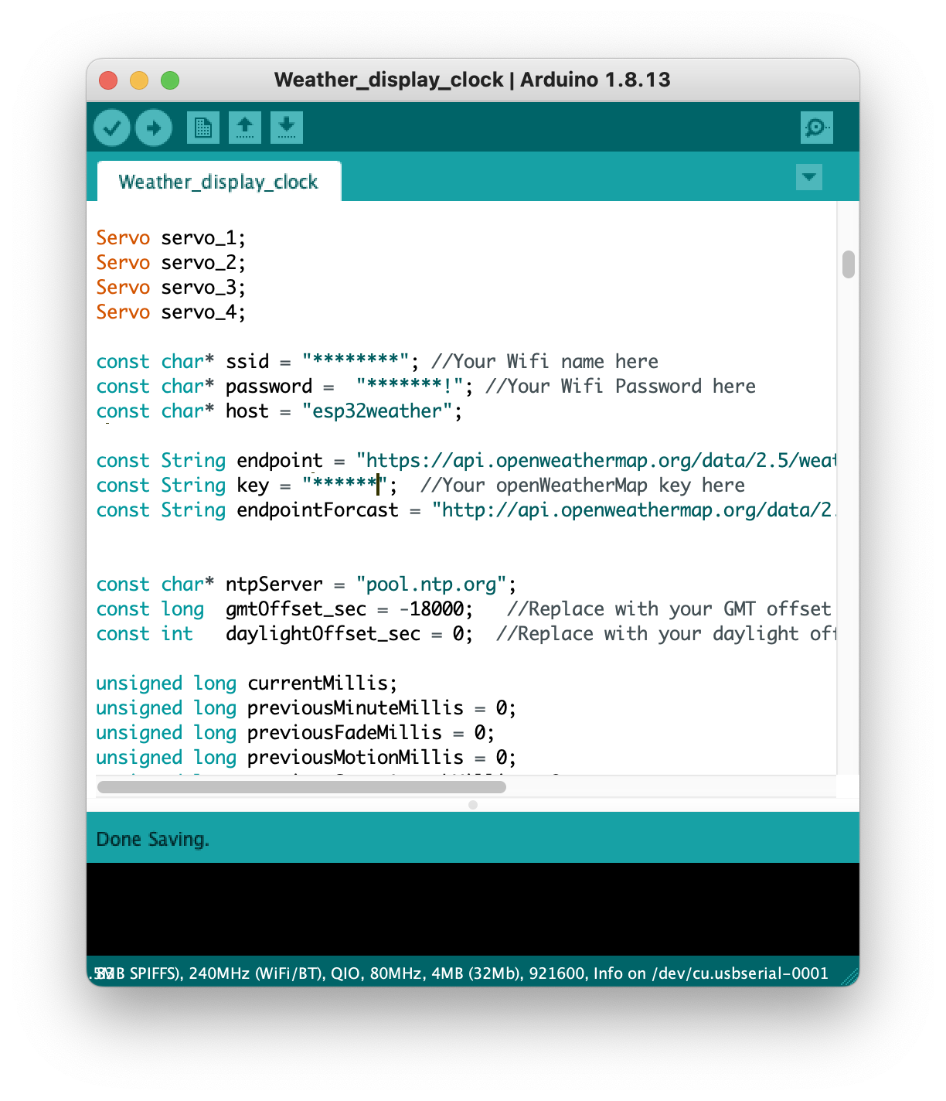The width and height of the screenshot is (946, 1101).
Task: Click inside the black console output area
Action: point(472,908)
